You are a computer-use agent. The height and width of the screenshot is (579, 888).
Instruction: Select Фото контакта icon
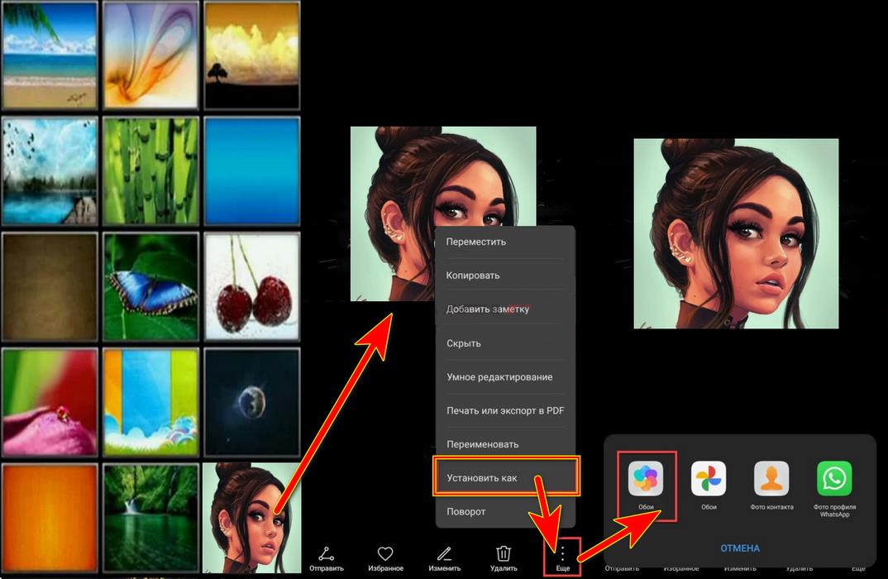click(x=771, y=478)
